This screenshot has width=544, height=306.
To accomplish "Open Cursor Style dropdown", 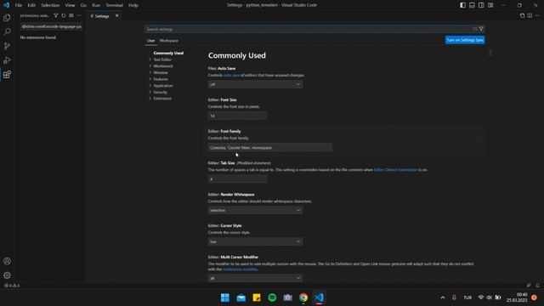I will pos(255,241).
